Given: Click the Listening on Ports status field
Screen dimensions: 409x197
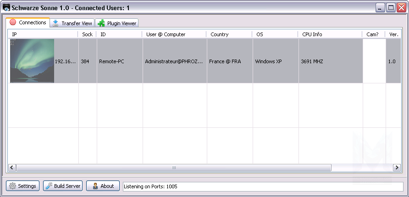Looking at the screenshot, I should click(263, 186).
